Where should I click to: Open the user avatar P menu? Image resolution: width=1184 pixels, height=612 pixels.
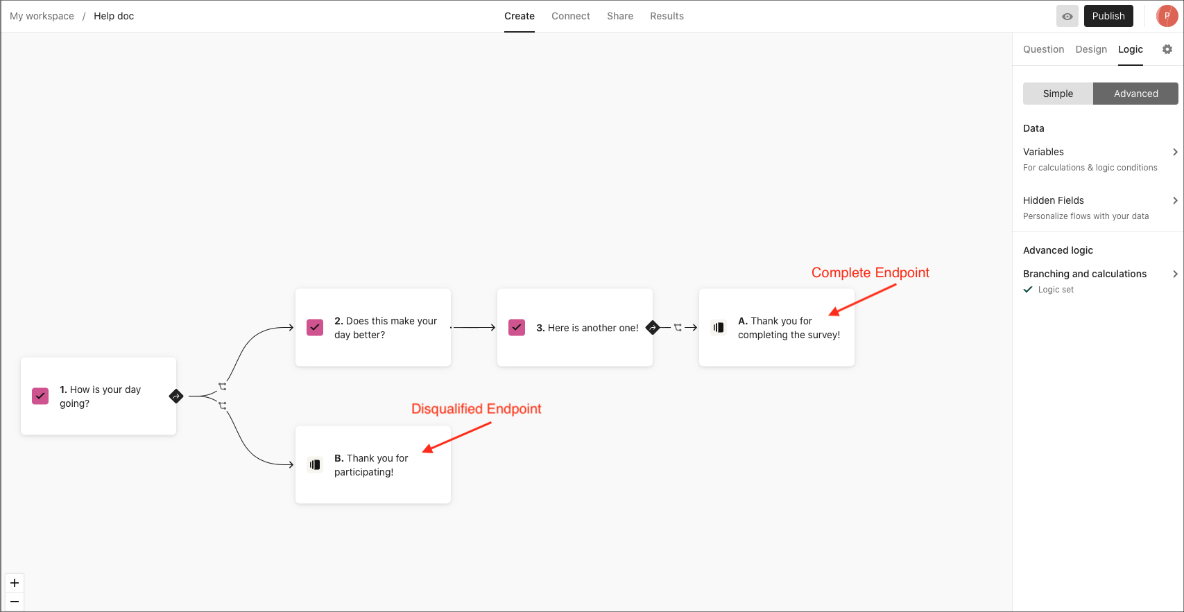point(1167,16)
